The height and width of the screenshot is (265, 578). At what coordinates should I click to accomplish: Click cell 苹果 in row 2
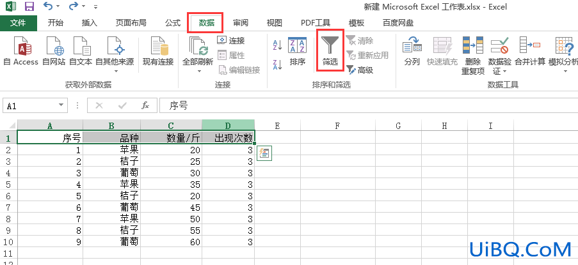coord(111,149)
